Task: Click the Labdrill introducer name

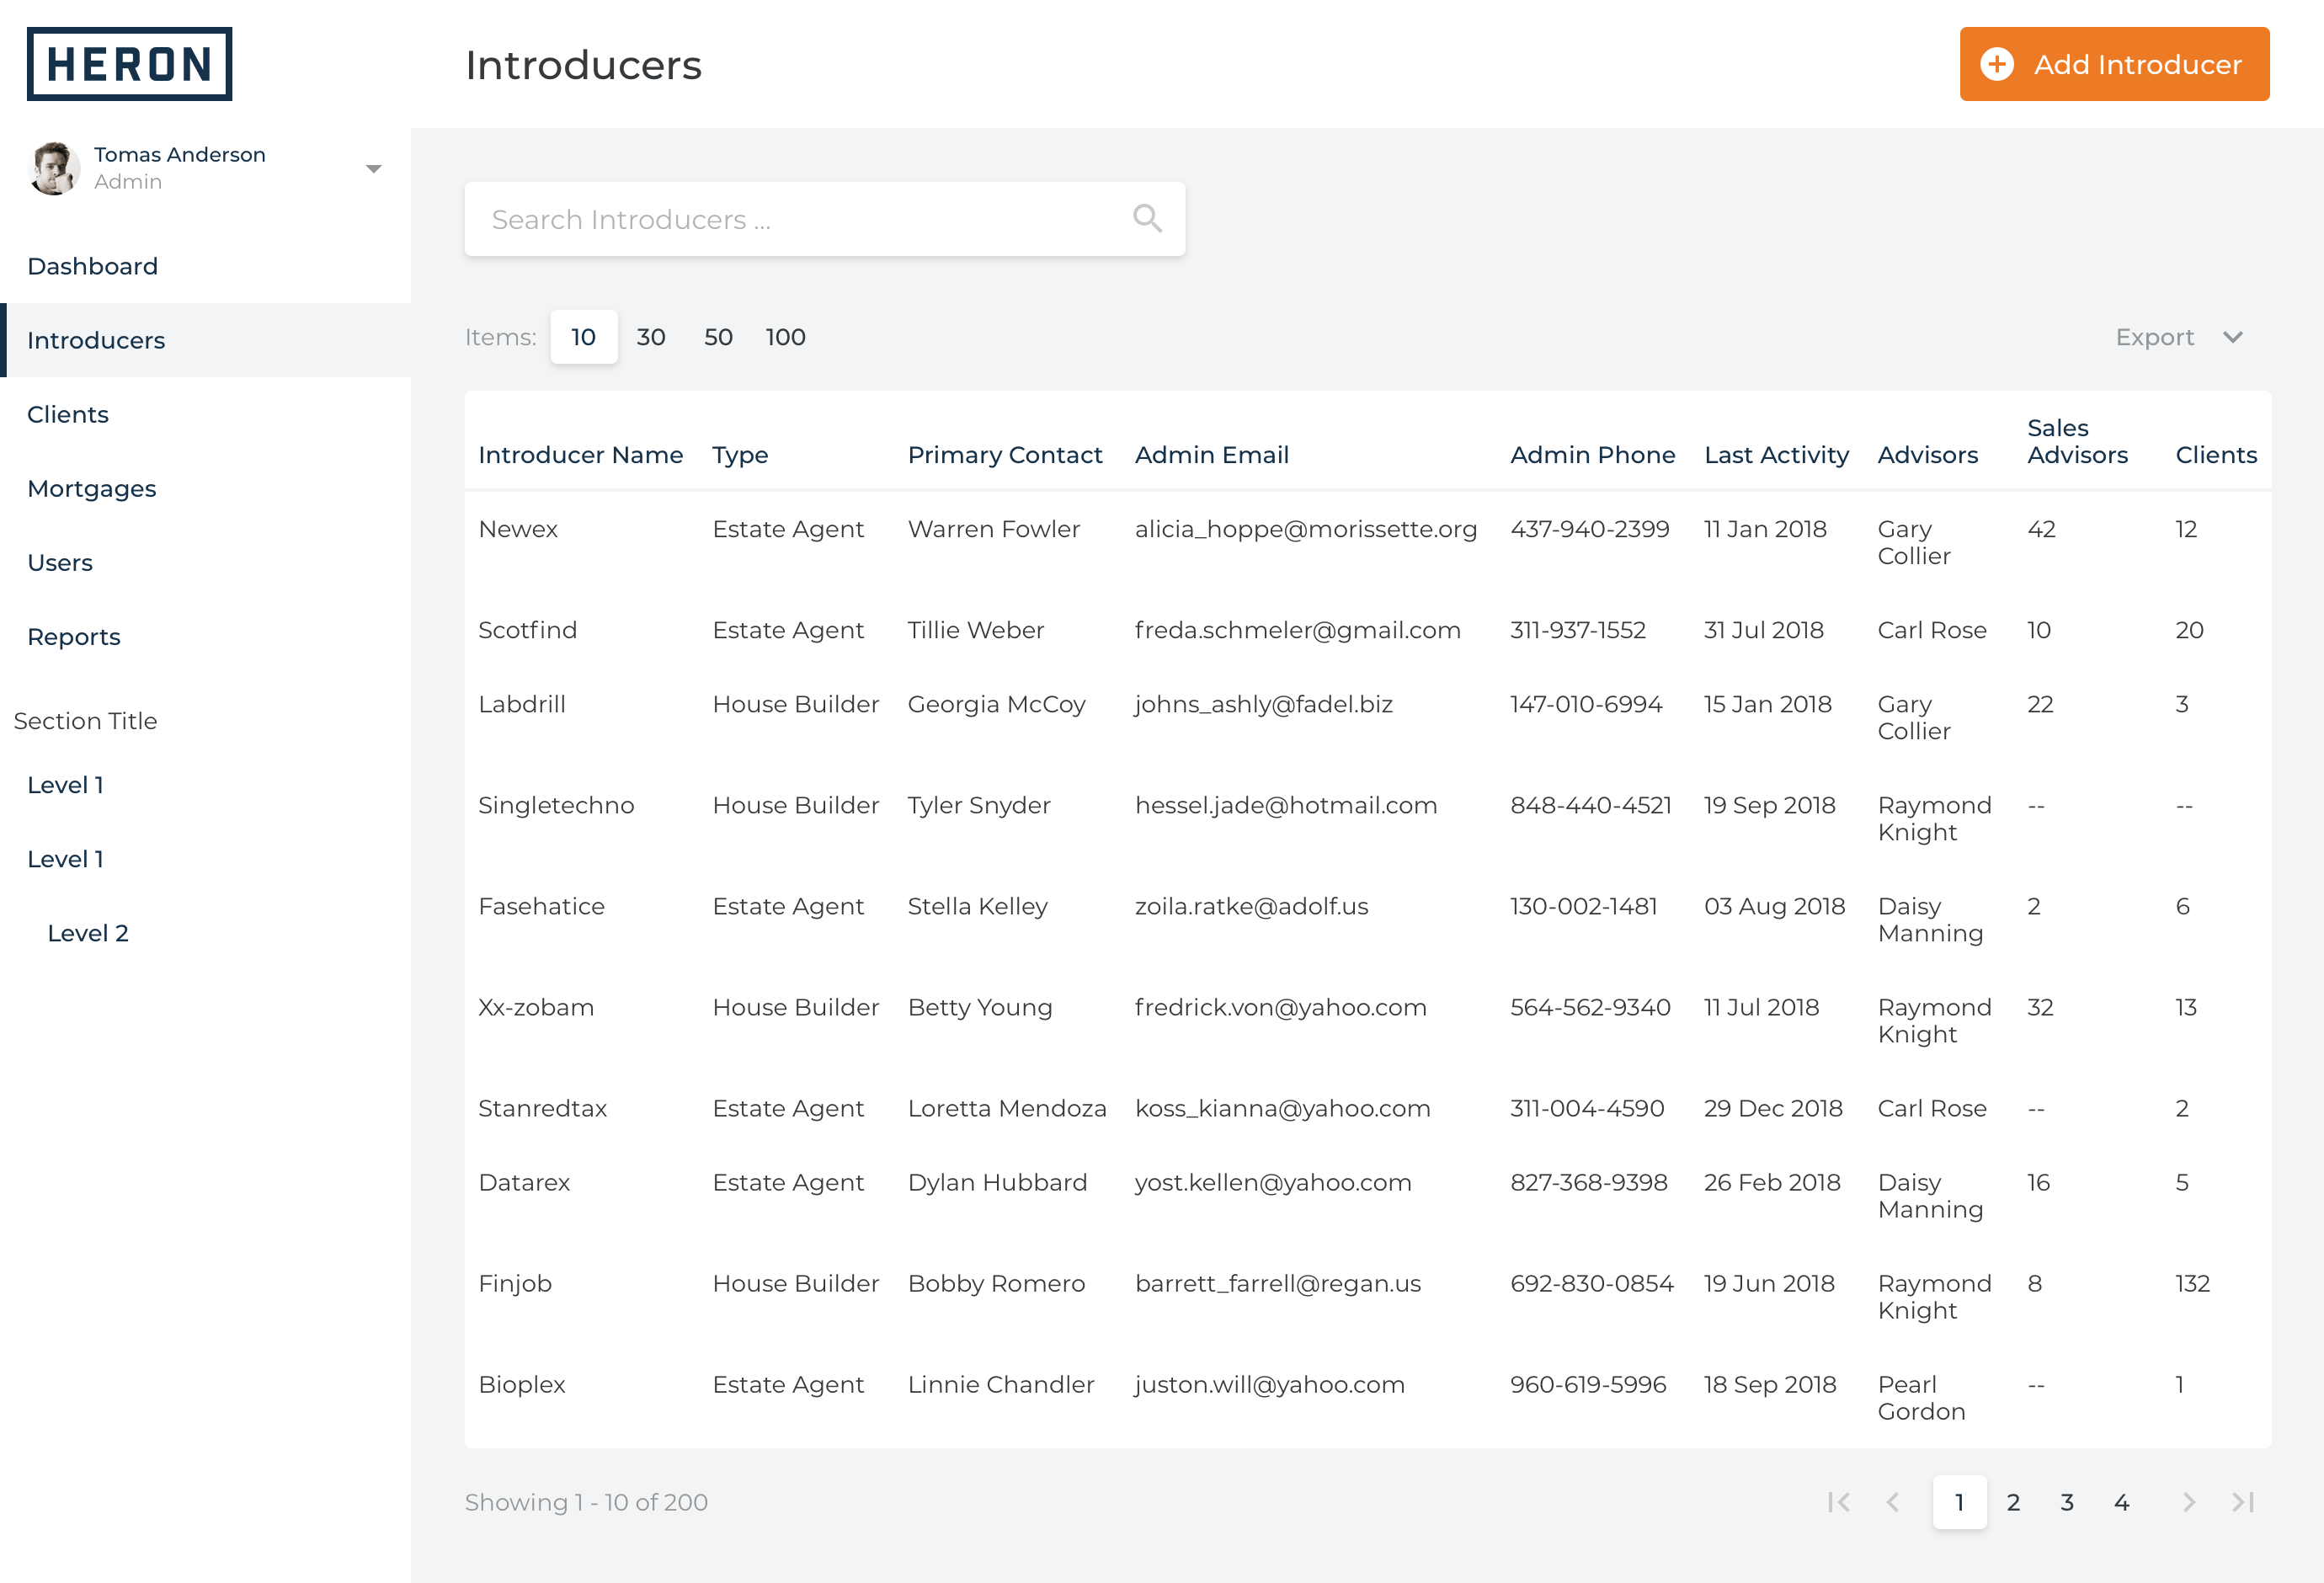Action: point(521,704)
